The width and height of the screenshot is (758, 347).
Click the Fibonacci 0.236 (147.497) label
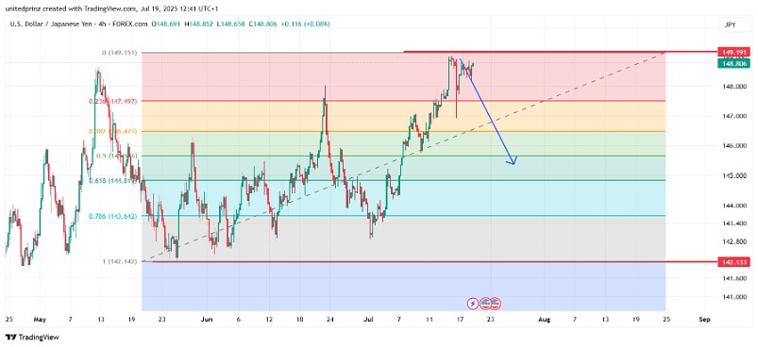click(113, 101)
